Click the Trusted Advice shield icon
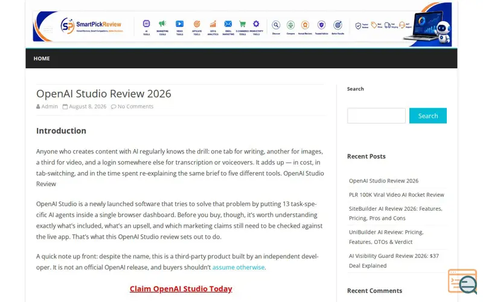 click(321, 25)
